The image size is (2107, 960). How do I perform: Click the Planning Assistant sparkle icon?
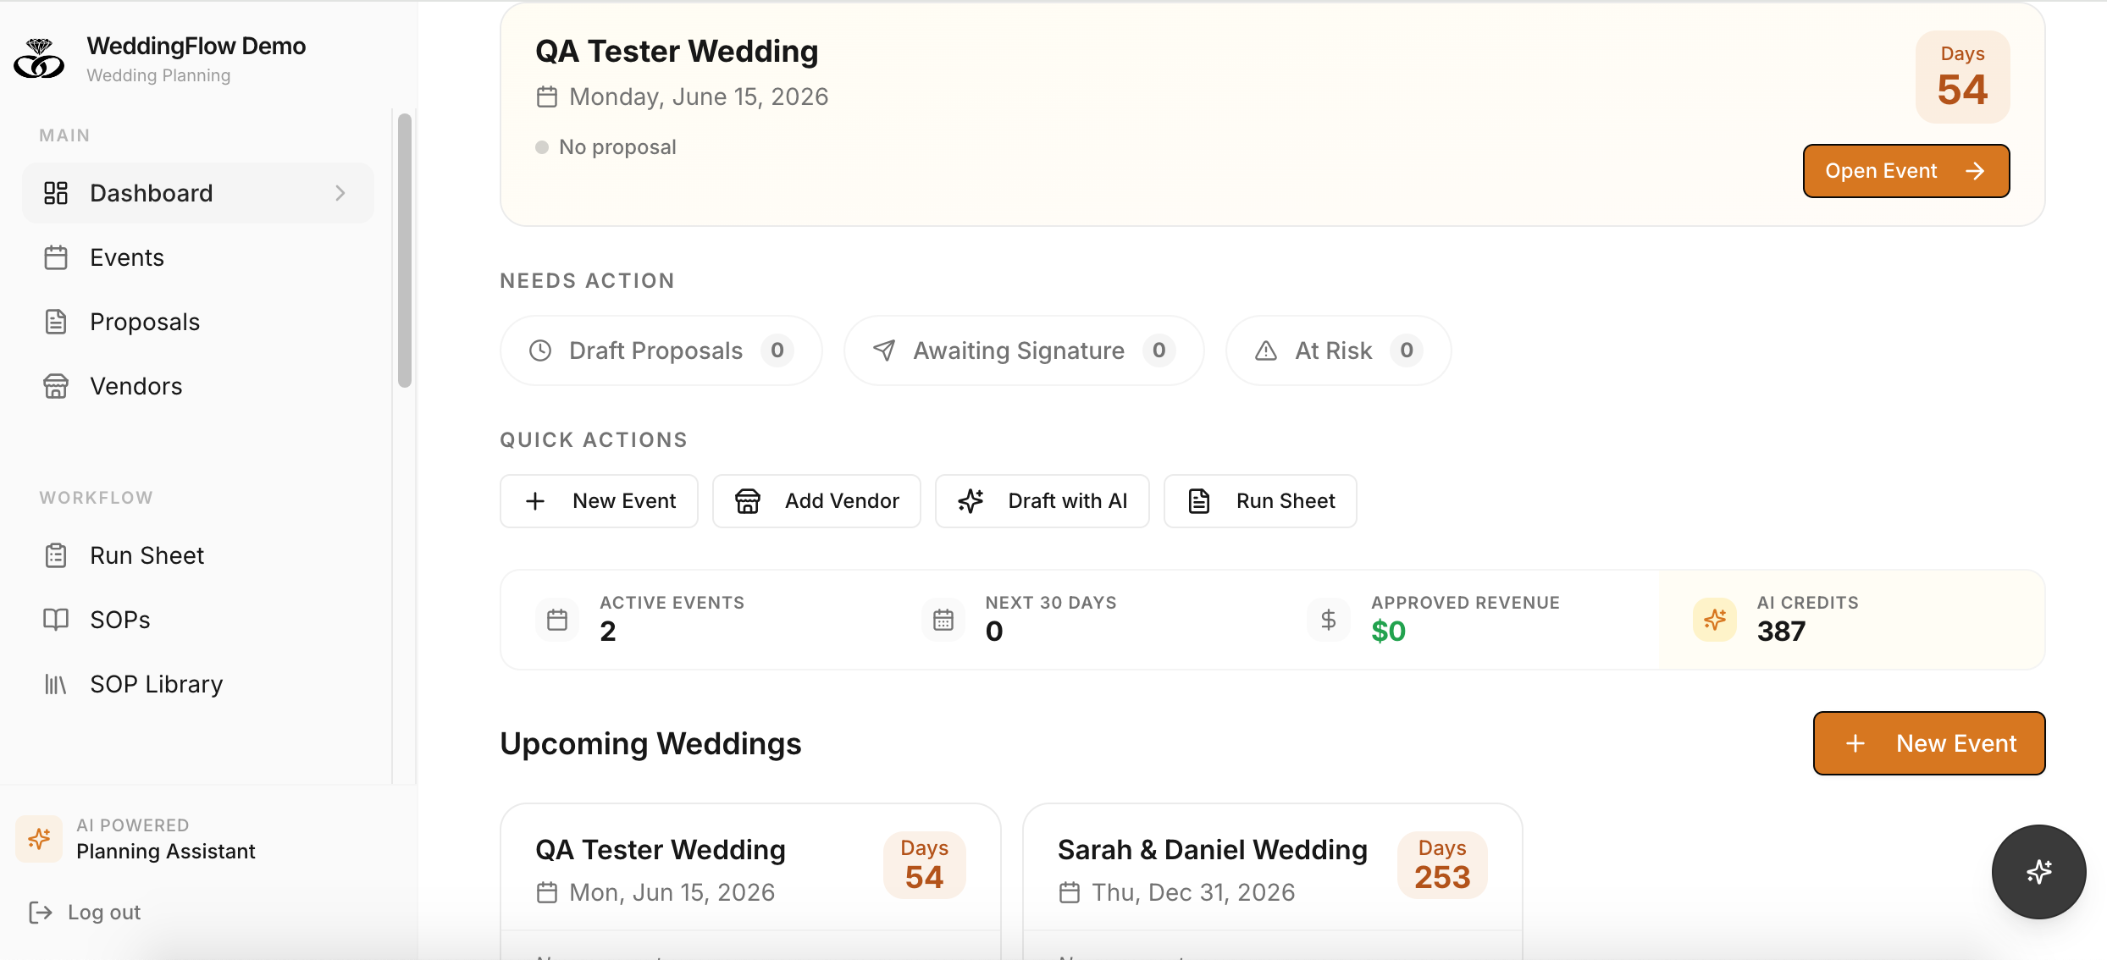point(39,839)
